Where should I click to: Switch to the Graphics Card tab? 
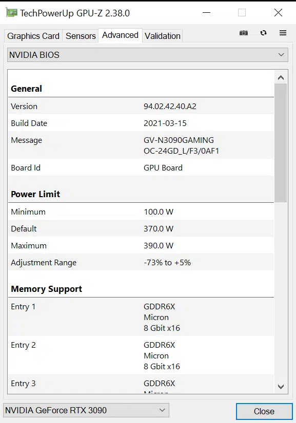point(33,36)
